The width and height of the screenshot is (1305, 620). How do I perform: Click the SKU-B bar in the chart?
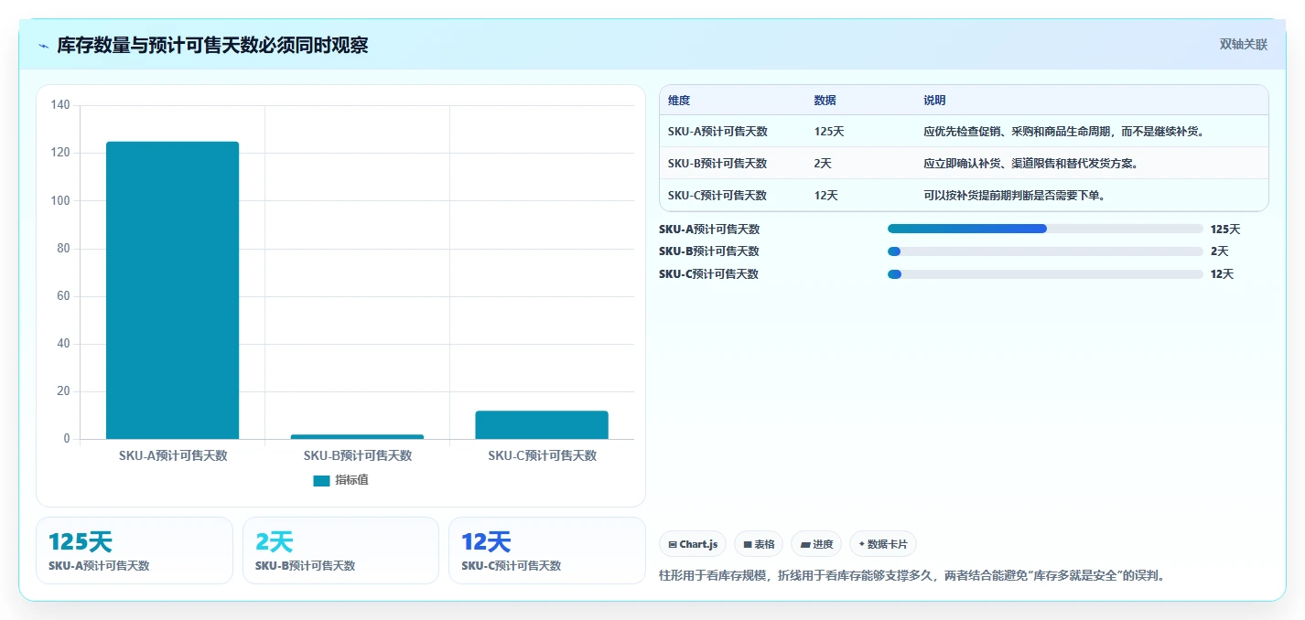(357, 436)
